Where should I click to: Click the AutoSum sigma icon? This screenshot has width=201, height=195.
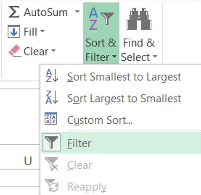(14, 12)
